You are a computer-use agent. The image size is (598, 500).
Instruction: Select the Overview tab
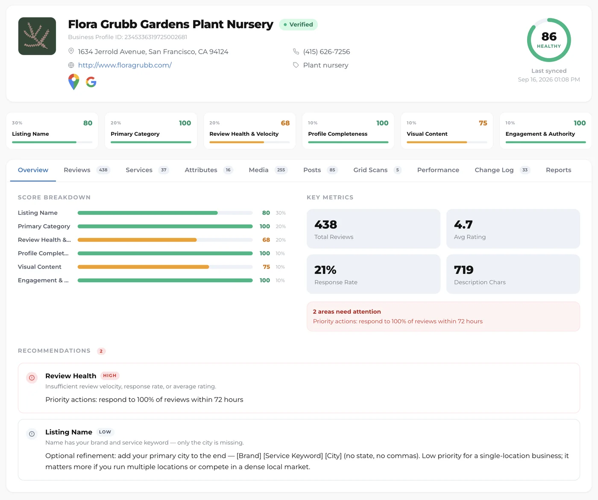click(33, 170)
